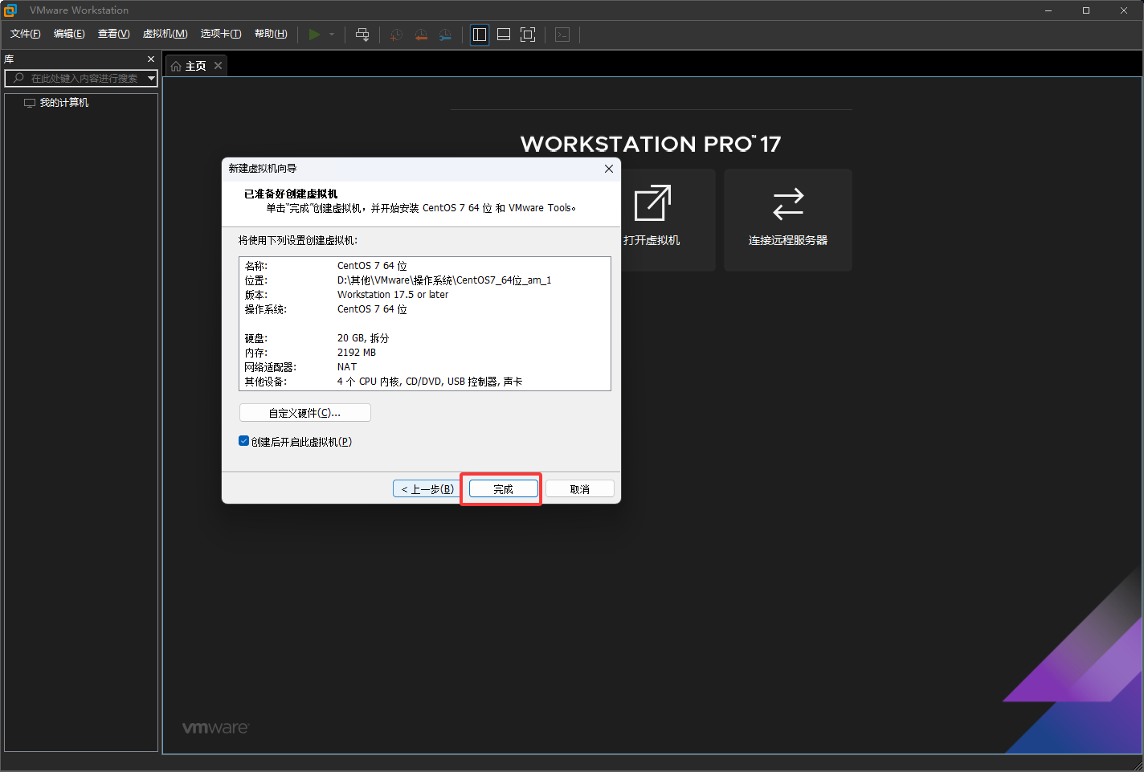Click the revert to snapshot icon
Viewport: 1144px width, 772px height.
coord(421,35)
